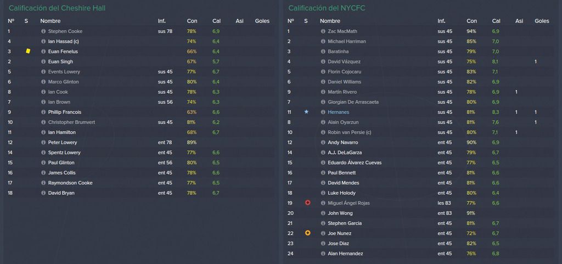The width and height of the screenshot is (562, 264).
Task: Sort NYCFC table by Con header
Action: [x=471, y=21]
